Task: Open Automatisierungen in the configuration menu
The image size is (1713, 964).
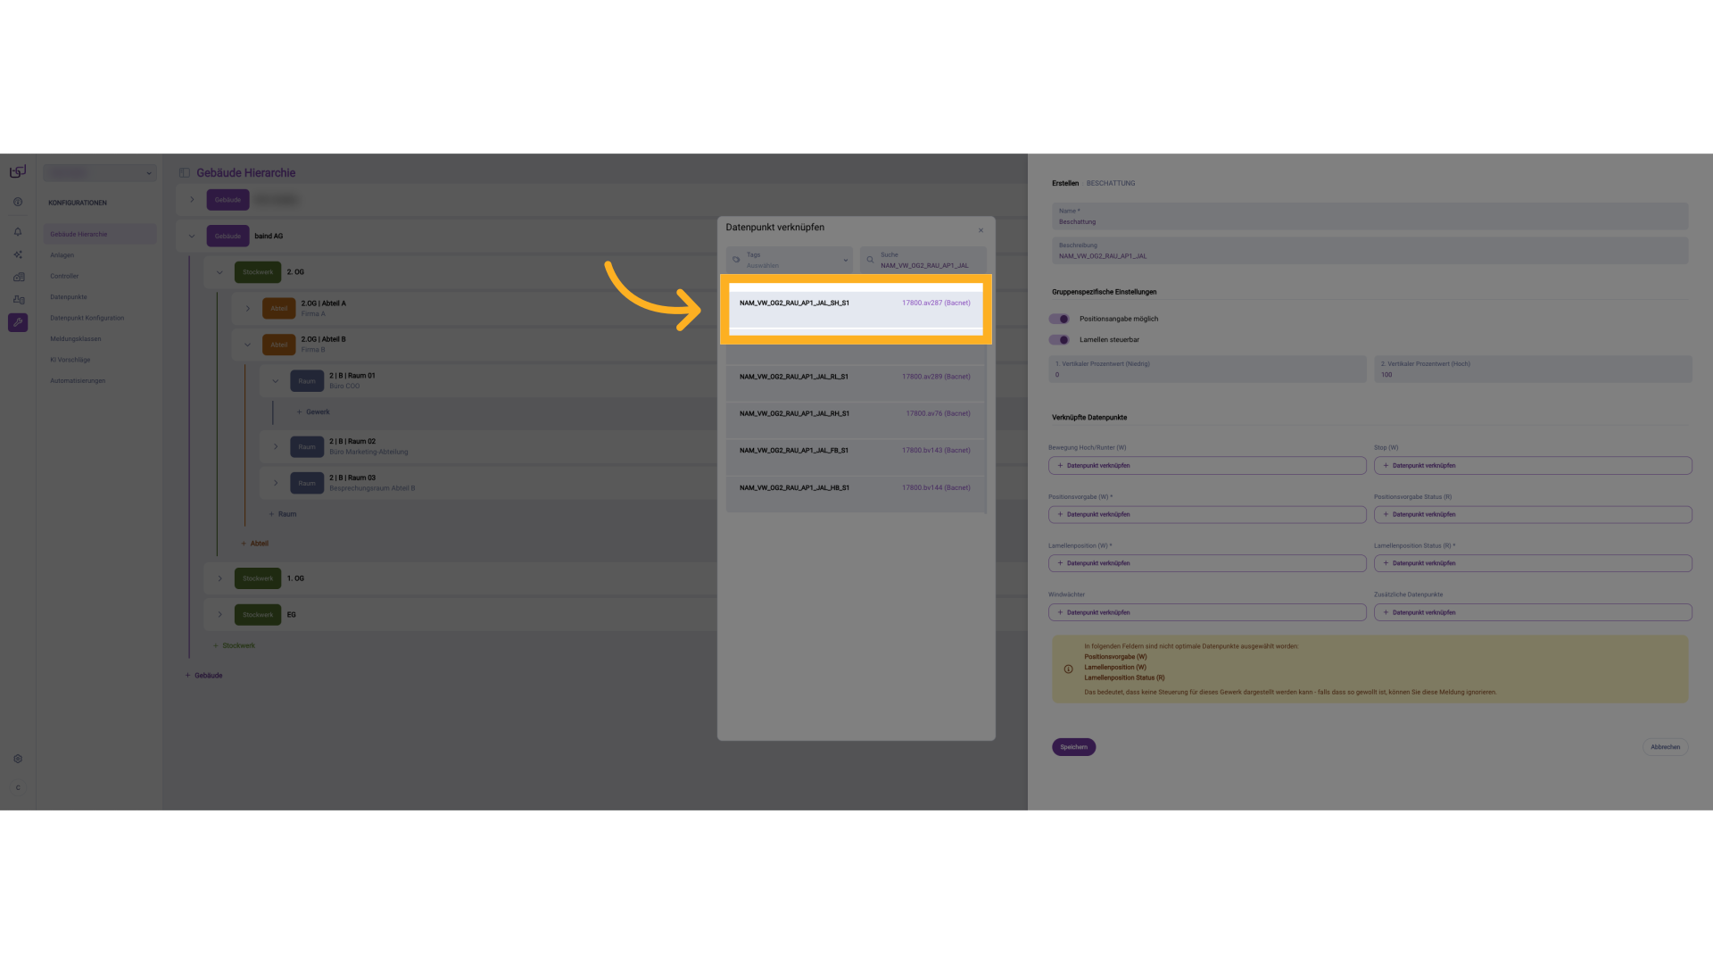Action: click(78, 381)
